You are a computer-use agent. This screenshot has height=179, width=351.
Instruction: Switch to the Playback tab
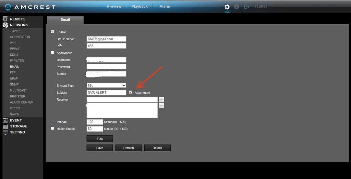pos(140,6)
